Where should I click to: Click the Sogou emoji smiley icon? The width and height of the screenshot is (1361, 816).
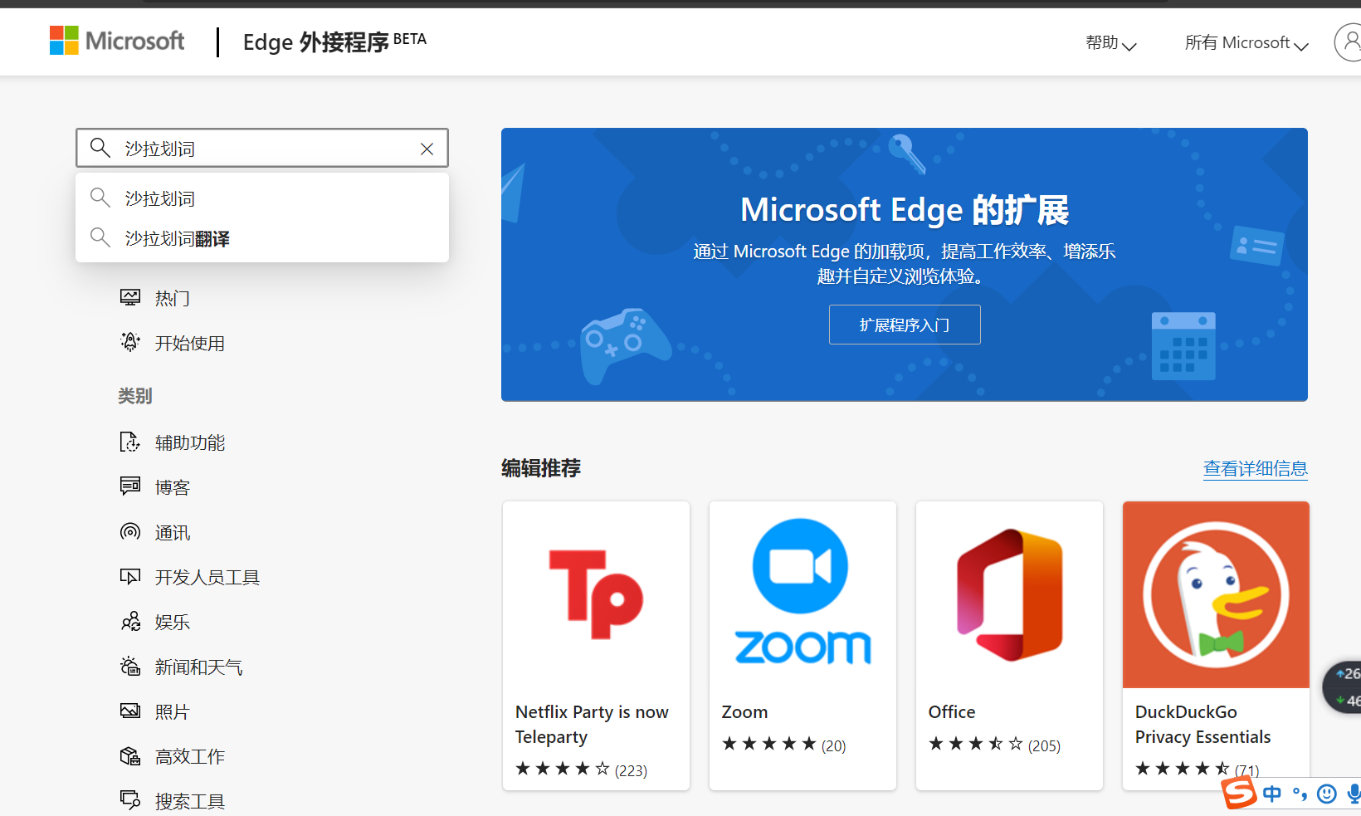click(1327, 794)
